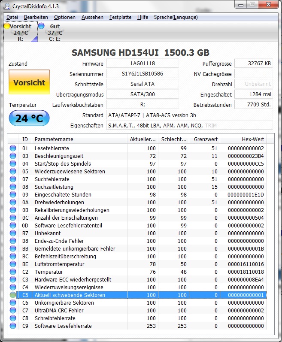
Task: Minimize the CrystalDiskInfo window
Action: coord(240,5)
